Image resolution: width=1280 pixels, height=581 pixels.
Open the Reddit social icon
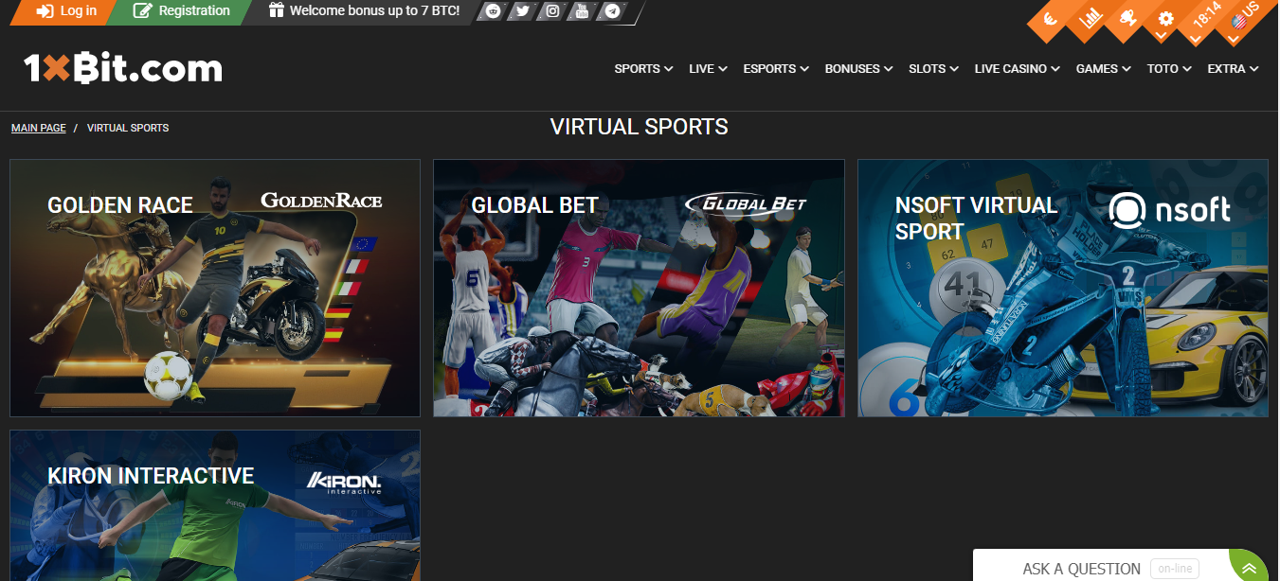click(x=493, y=11)
